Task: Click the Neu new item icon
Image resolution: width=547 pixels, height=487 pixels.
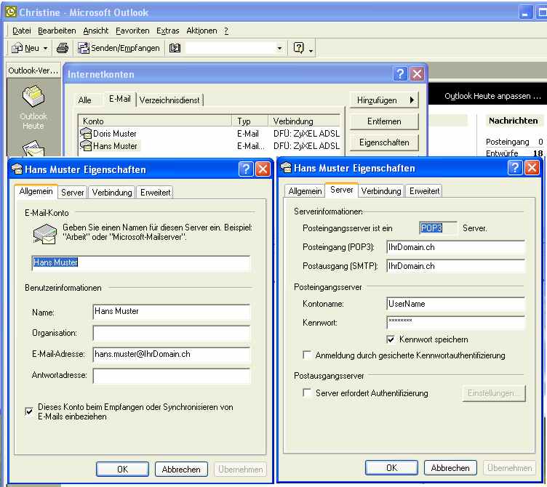Action: 17,48
